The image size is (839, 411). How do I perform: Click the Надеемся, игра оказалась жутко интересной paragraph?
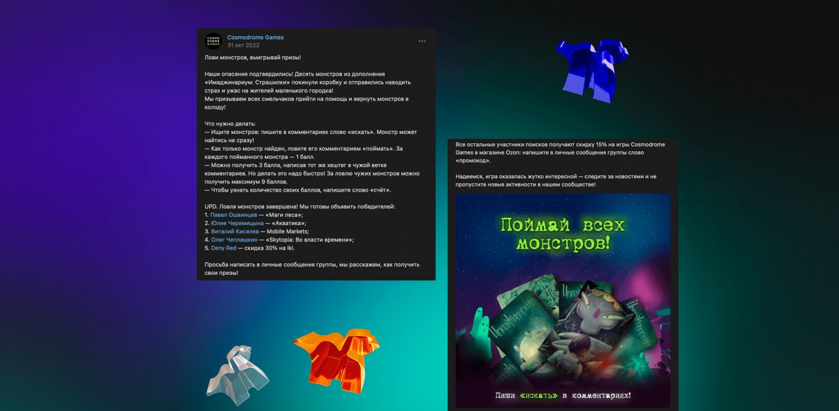tap(557, 181)
